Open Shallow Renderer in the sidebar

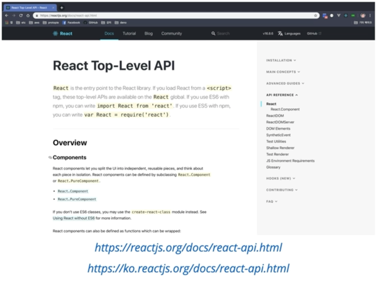[280, 148]
